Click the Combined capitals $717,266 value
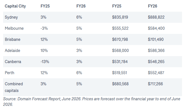 click(x=155, y=84)
